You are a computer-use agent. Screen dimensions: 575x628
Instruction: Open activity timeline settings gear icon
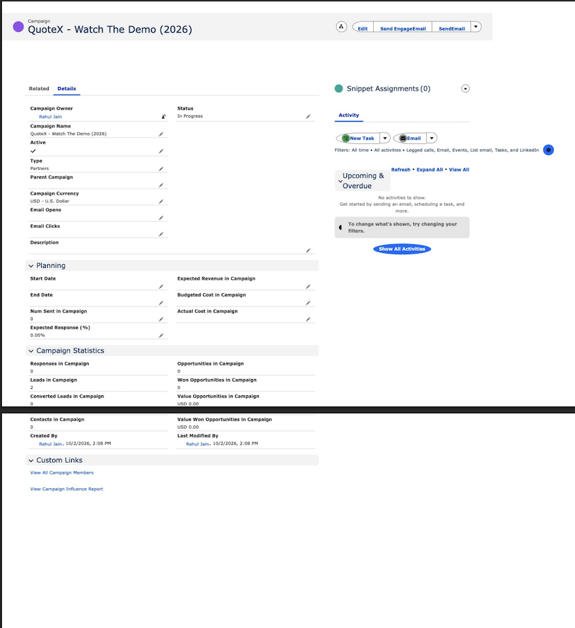tap(549, 150)
